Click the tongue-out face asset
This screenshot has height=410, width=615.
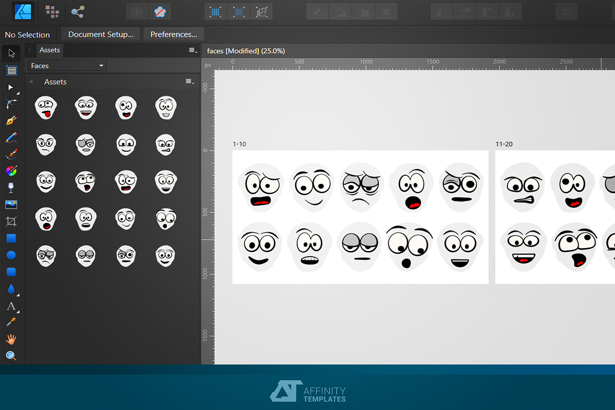46,108
